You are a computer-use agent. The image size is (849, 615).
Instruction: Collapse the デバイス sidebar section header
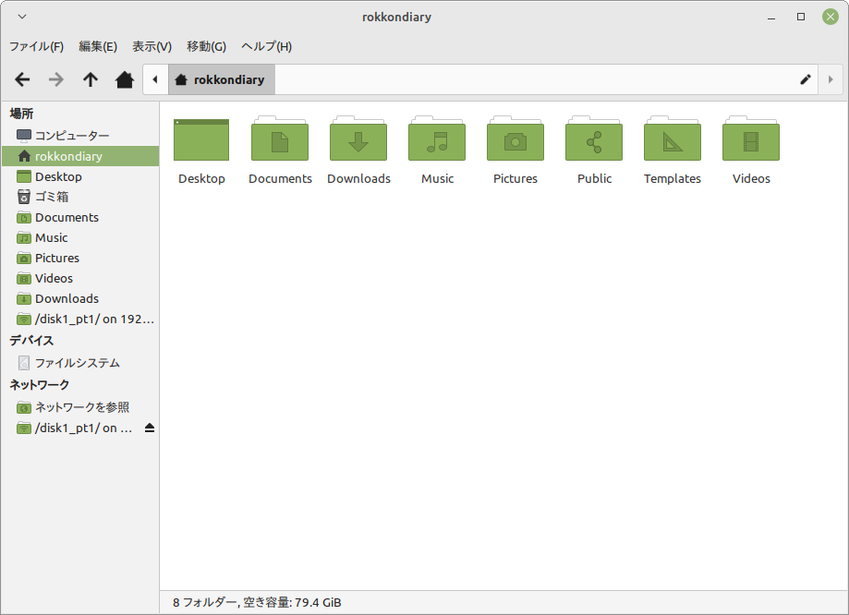31,341
